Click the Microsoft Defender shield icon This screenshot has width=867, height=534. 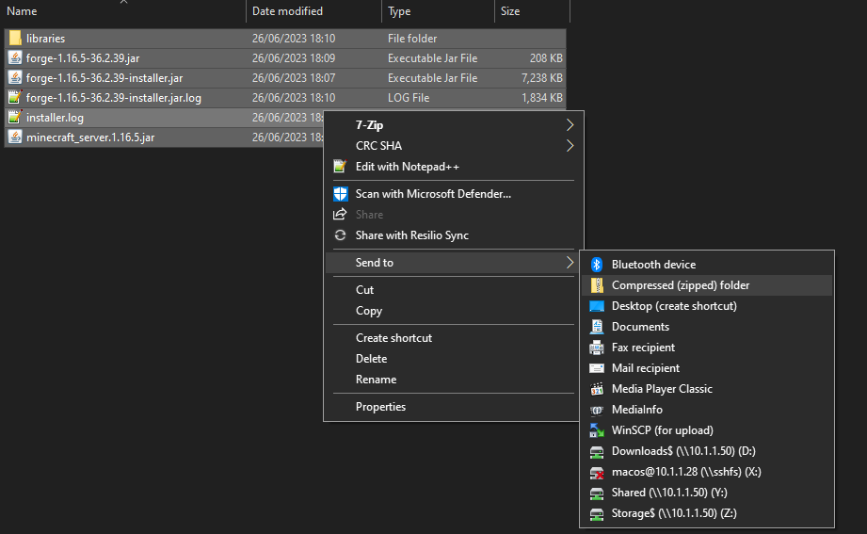click(341, 194)
